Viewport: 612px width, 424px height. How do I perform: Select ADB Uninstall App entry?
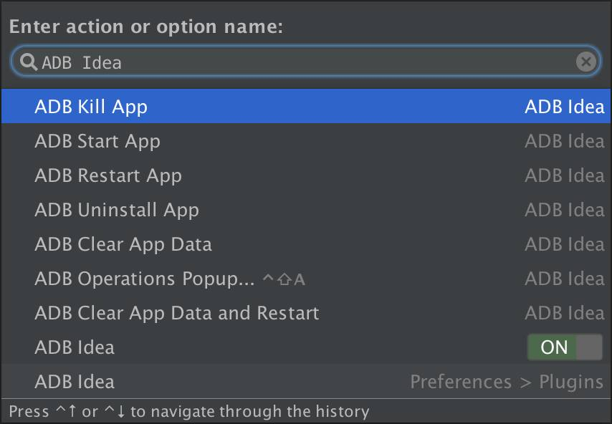pos(117,210)
